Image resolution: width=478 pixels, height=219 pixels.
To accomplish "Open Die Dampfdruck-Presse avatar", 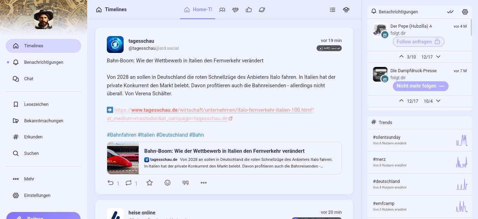I will point(380,74).
